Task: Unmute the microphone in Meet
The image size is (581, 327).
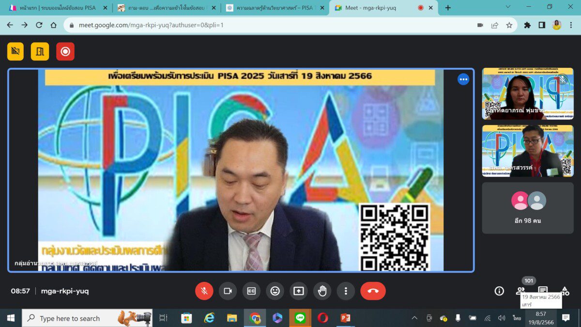Action: point(204,291)
